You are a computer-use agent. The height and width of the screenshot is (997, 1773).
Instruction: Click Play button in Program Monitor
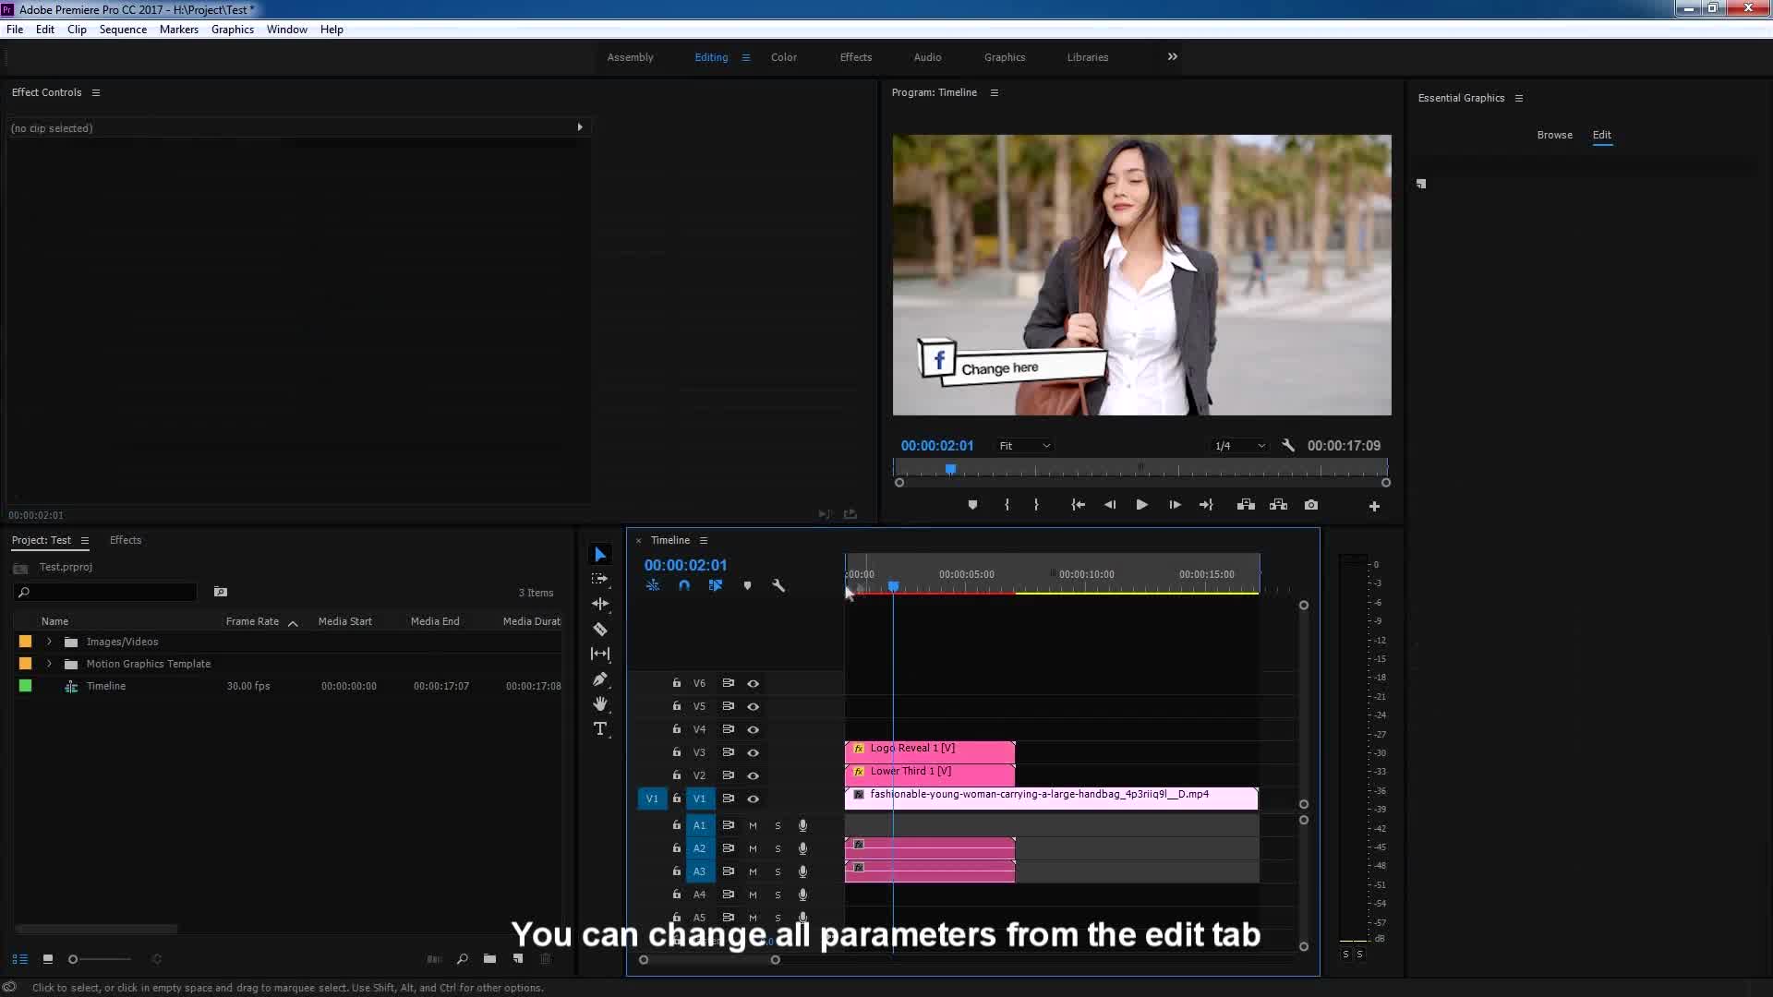[1141, 504]
